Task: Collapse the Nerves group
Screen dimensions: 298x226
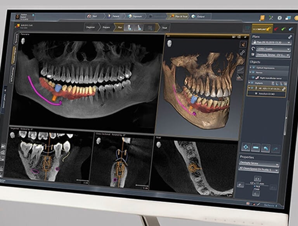Action: point(250,72)
